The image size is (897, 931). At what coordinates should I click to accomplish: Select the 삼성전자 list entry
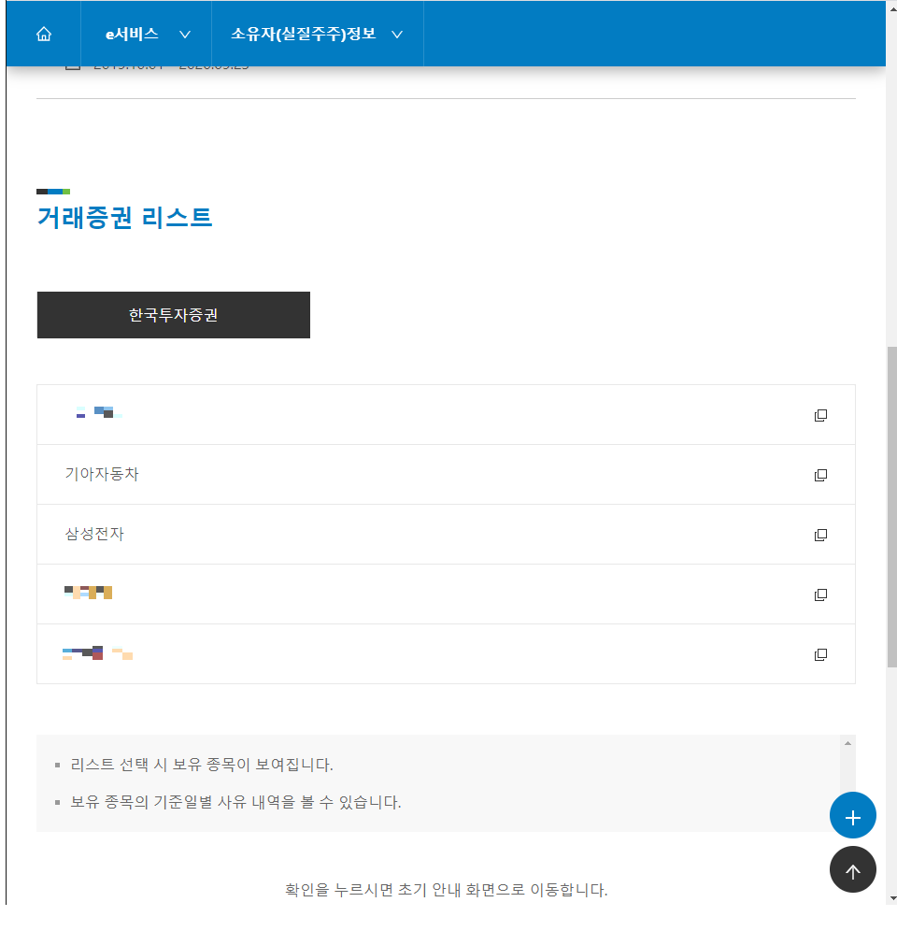tap(446, 535)
